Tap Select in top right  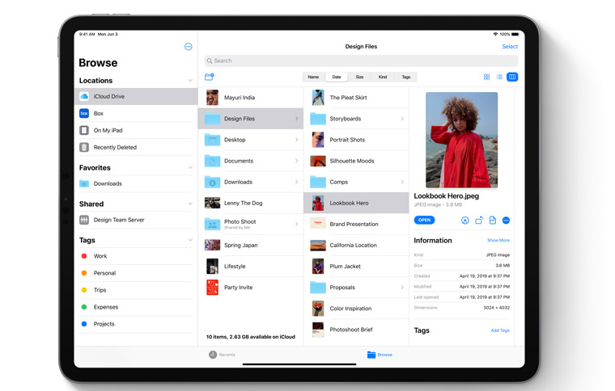[510, 47]
